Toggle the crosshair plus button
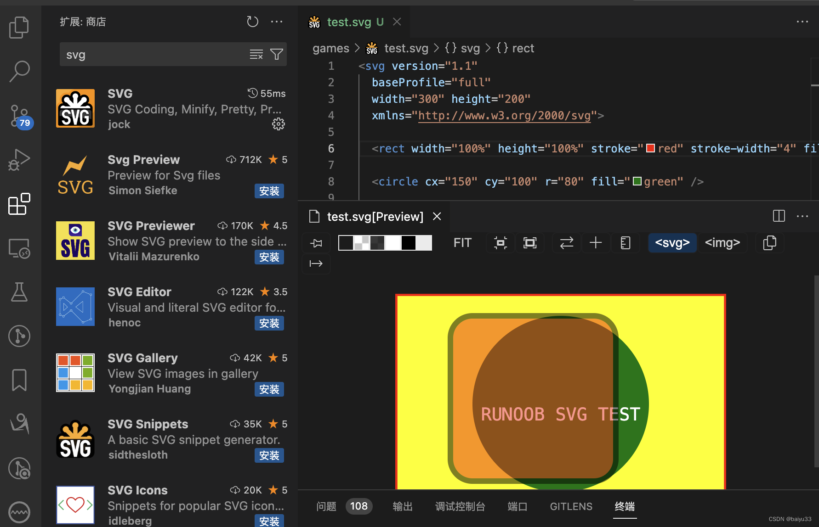This screenshot has height=527, width=819. coord(596,243)
